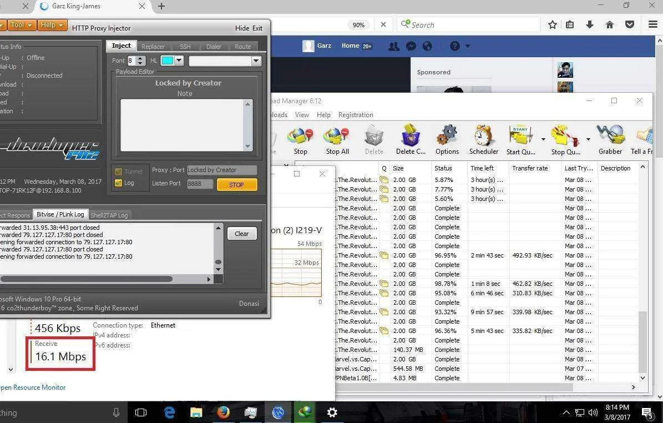
Task: Open the HL color dropdown arrow
Action: click(179, 61)
